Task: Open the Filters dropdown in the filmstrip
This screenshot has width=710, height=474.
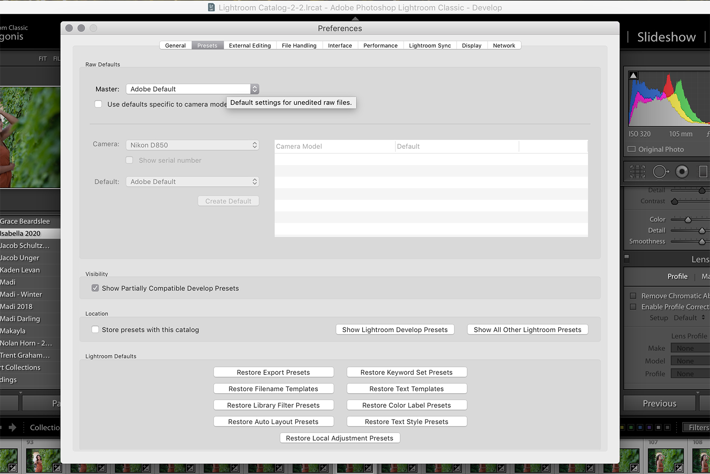Action: point(696,427)
